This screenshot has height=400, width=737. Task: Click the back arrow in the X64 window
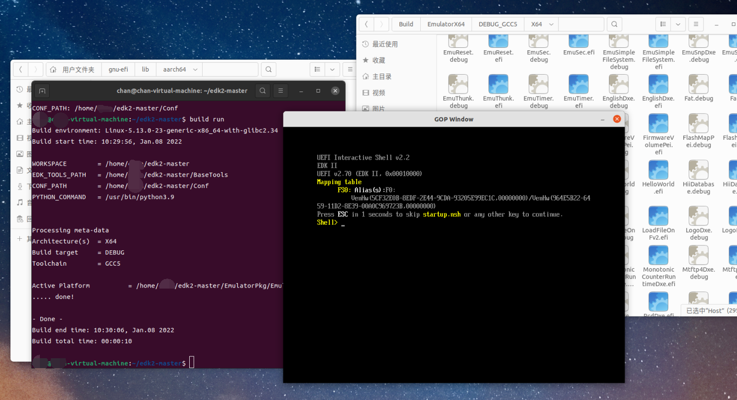click(x=366, y=24)
